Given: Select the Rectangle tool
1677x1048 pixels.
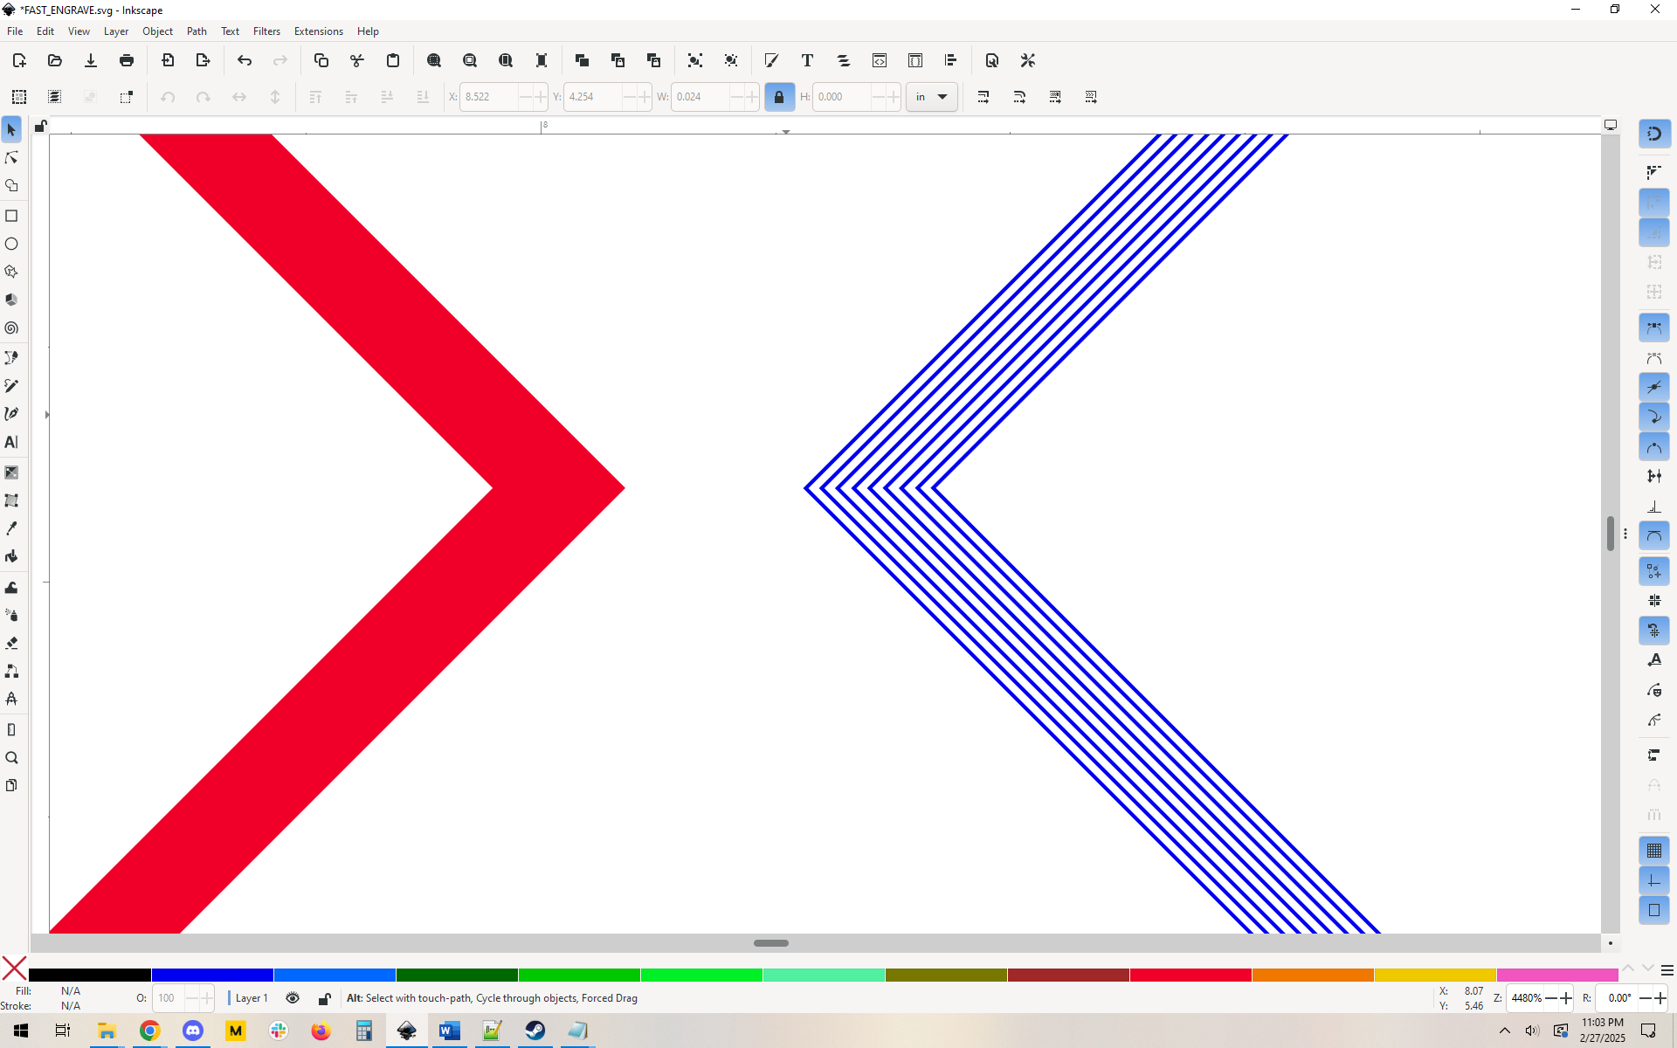Looking at the screenshot, I should coord(11,216).
